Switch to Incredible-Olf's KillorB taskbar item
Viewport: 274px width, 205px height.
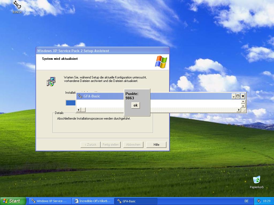click(93, 201)
